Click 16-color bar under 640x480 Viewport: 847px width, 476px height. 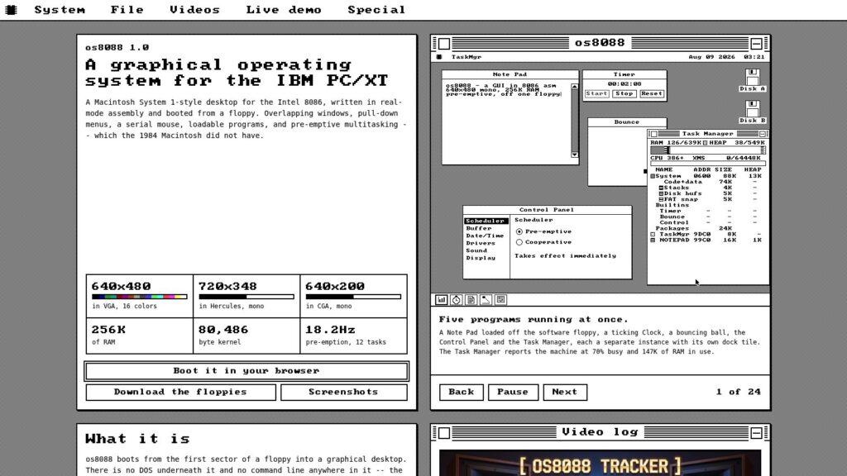tap(139, 297)
